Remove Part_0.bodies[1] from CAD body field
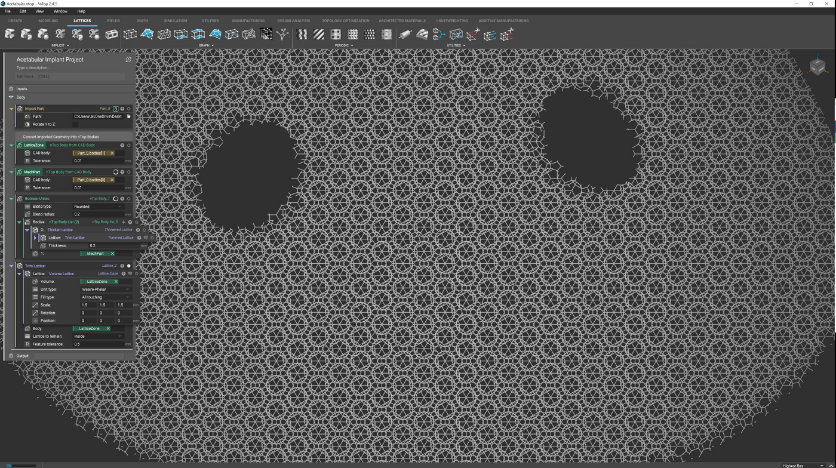The image size is (836, 468). point(112,153)
